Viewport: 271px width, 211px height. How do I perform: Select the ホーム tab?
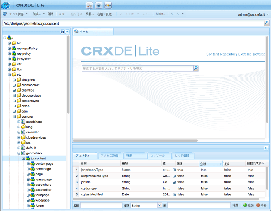(x=93, y=32)
